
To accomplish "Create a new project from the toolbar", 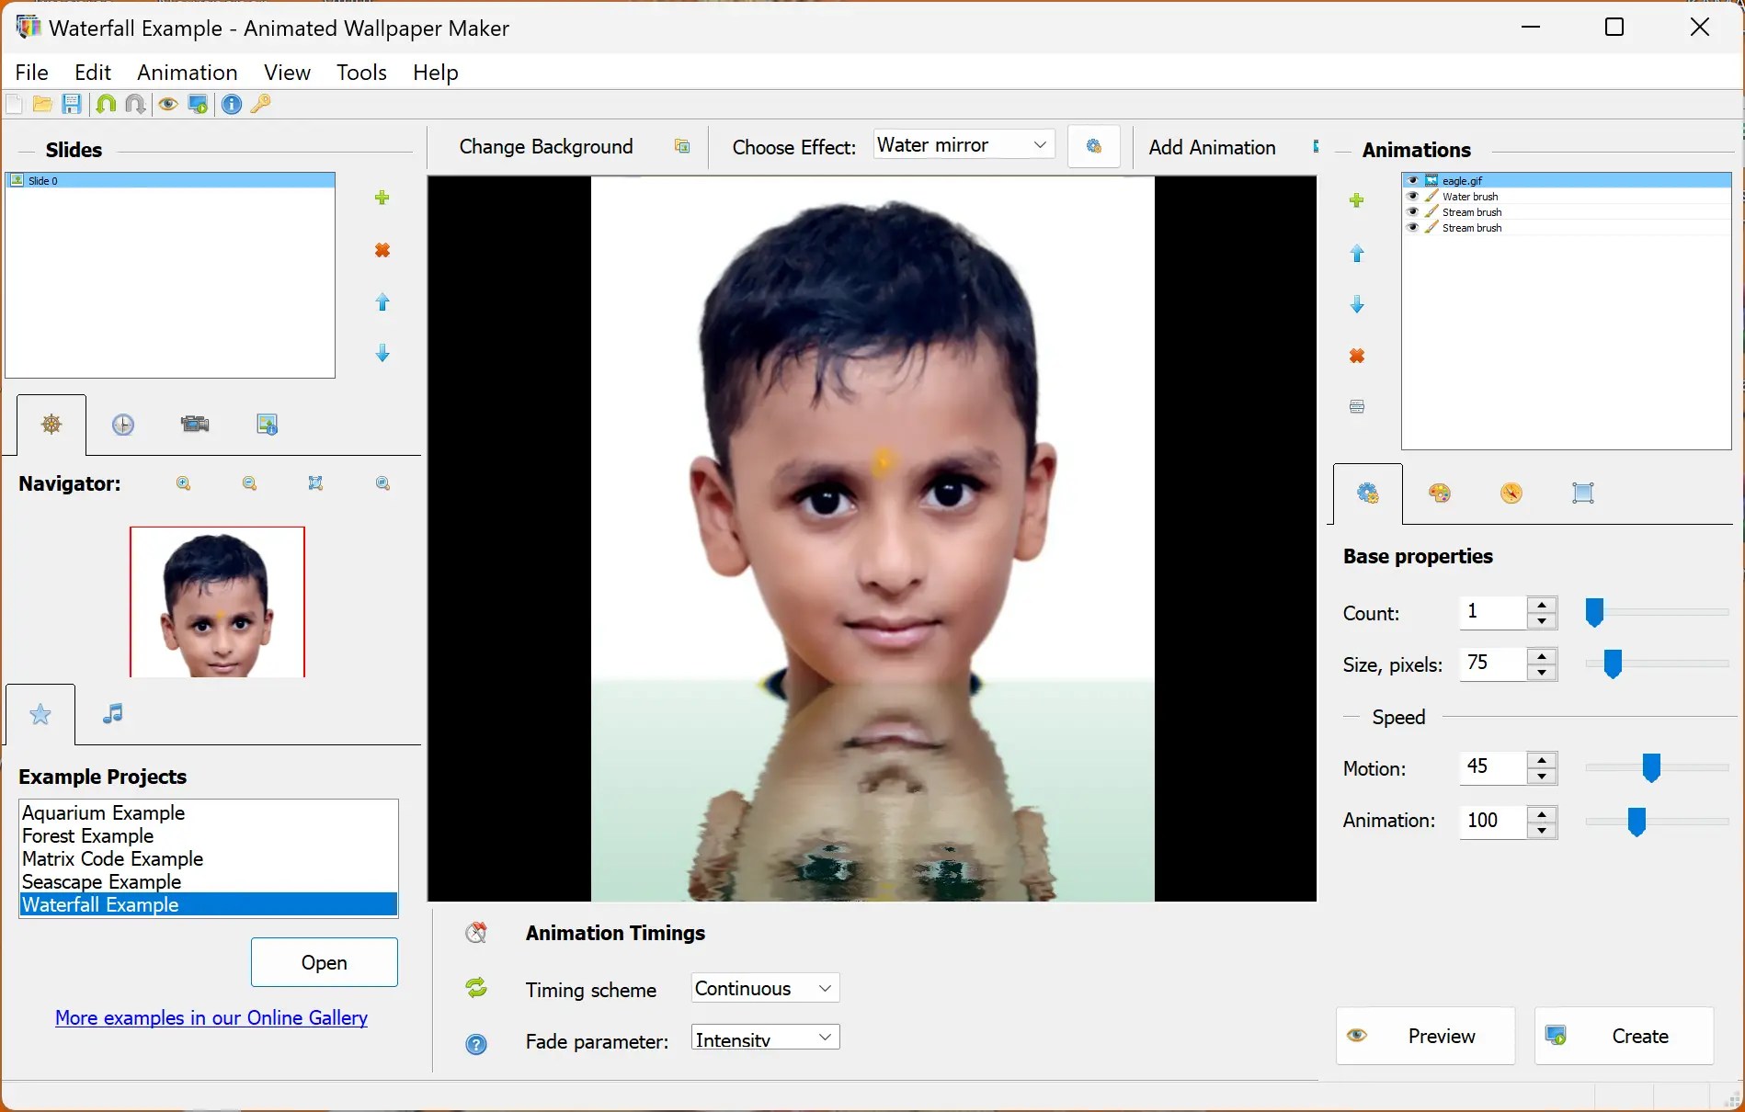I will (14, 104).
